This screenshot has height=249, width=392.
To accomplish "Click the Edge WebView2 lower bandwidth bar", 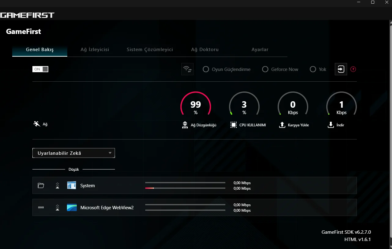I will pyautogui.click(x=185, y=210).
